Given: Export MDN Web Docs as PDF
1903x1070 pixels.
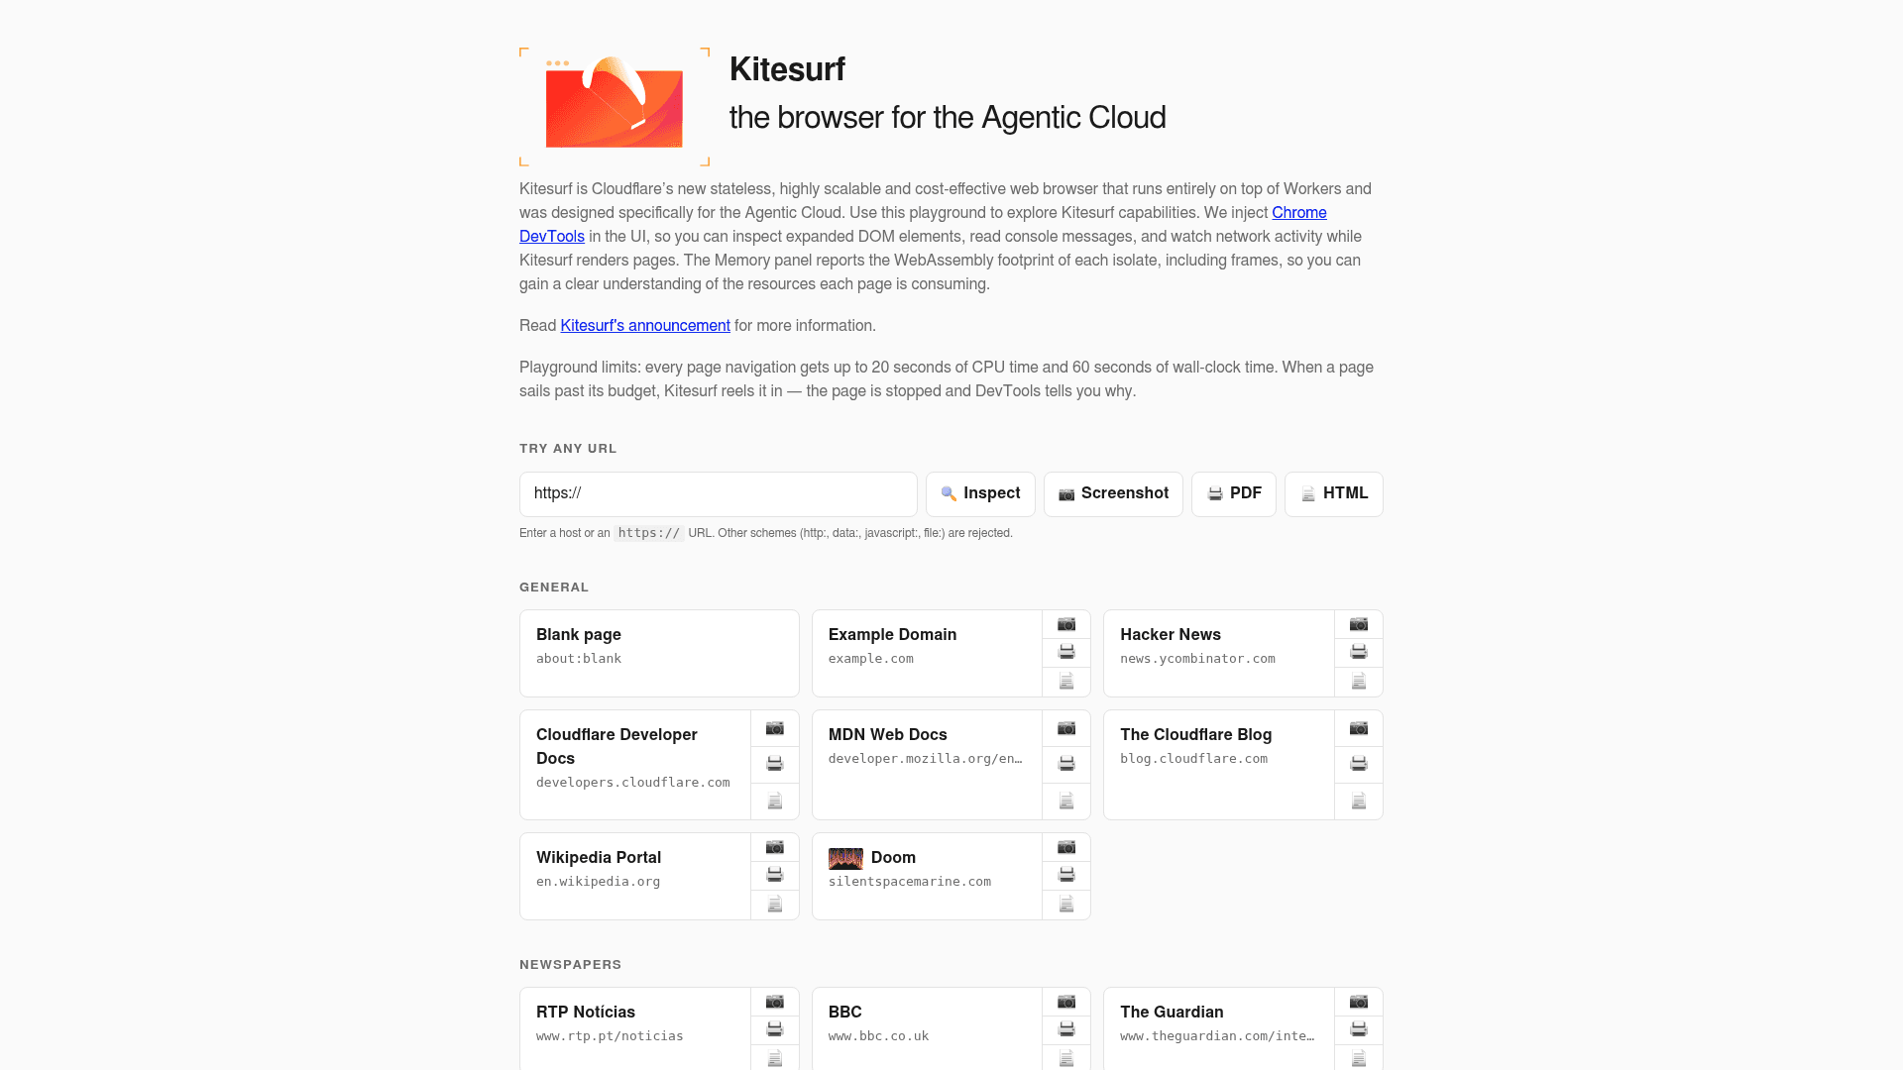Looking at the screenshot, I should tap(1066, 764).
